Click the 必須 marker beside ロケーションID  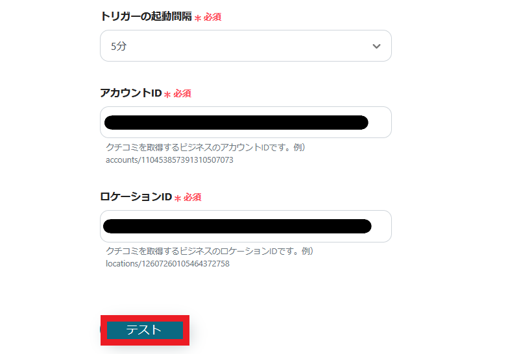point(193,197)
